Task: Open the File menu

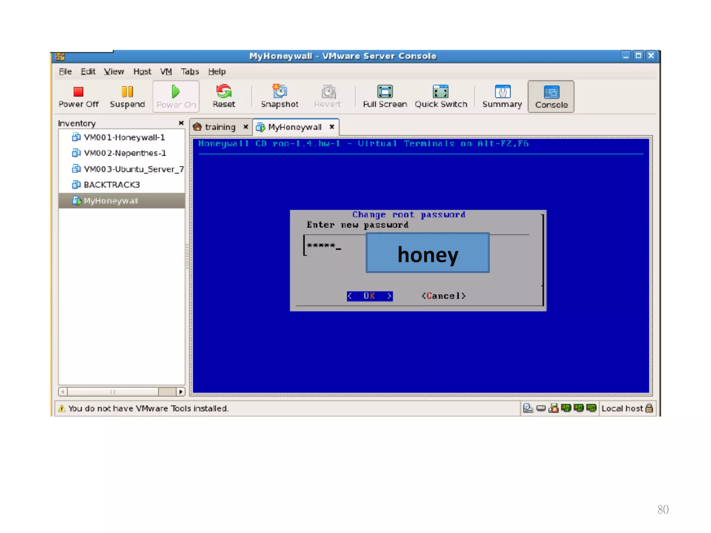Action: [x=65, y=71]
